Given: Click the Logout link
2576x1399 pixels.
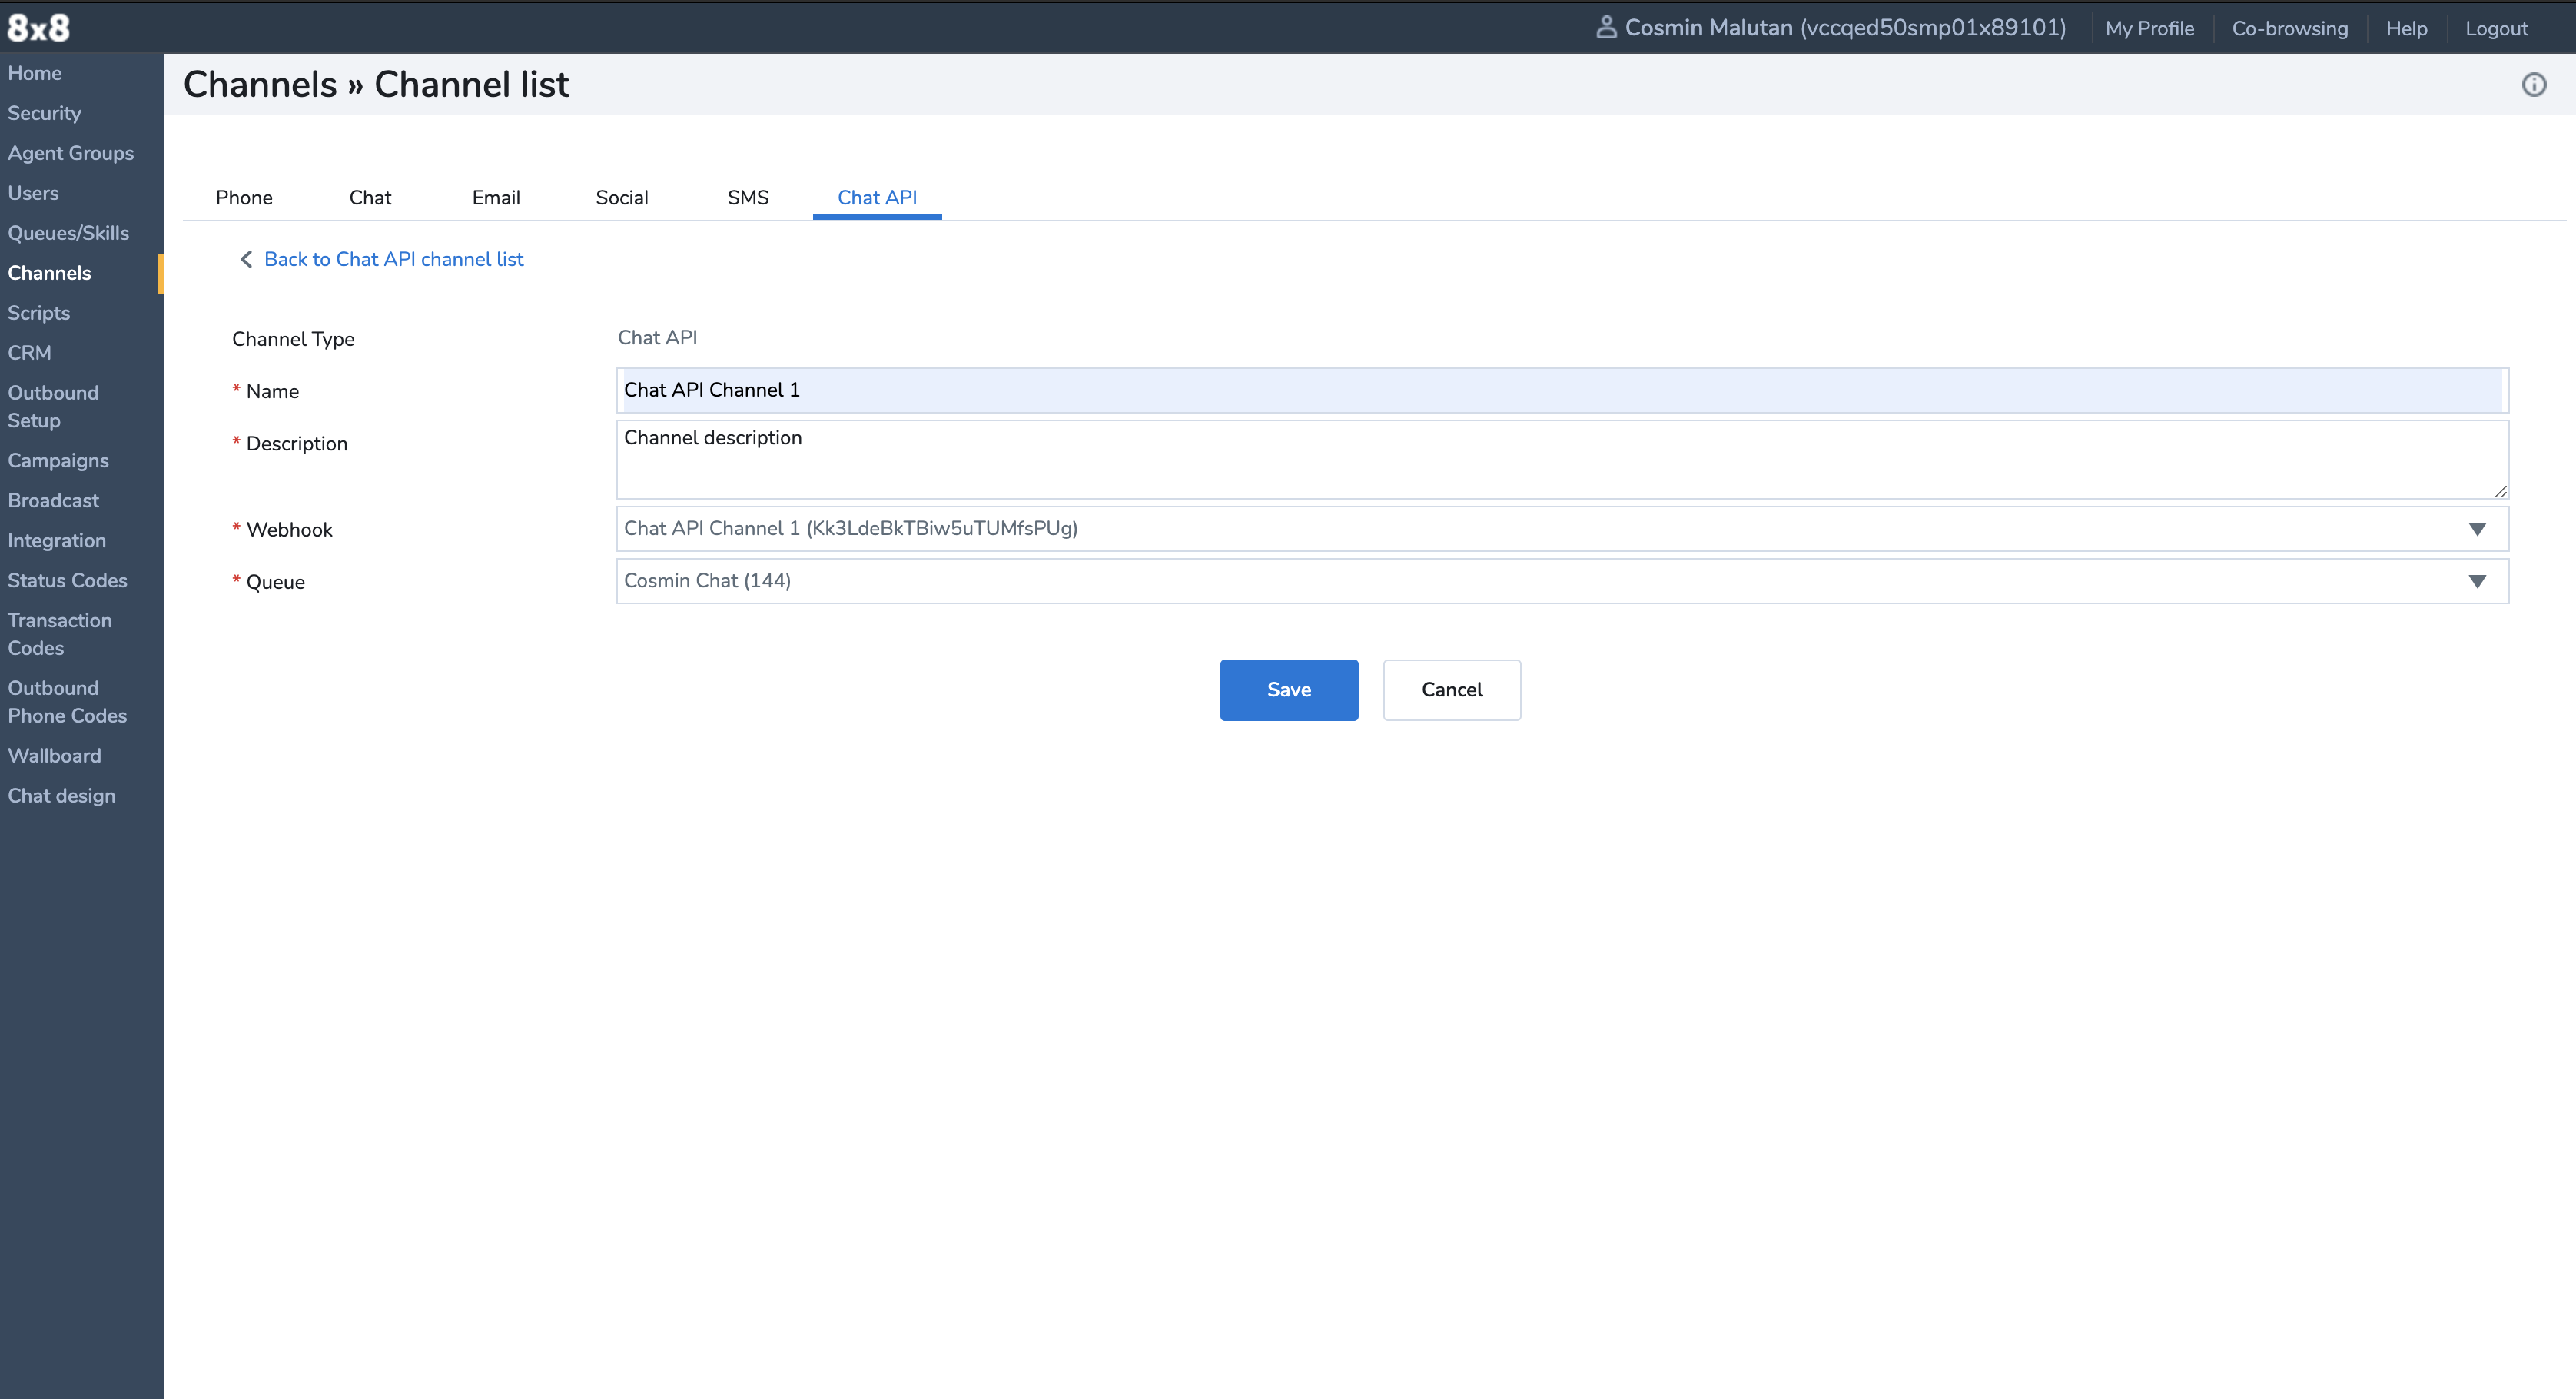Looking at the screenshot, I should (x=2495, y=28).
